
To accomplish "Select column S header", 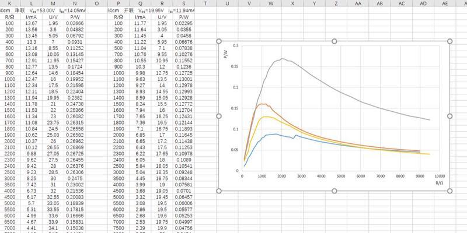I will point(183,3).
